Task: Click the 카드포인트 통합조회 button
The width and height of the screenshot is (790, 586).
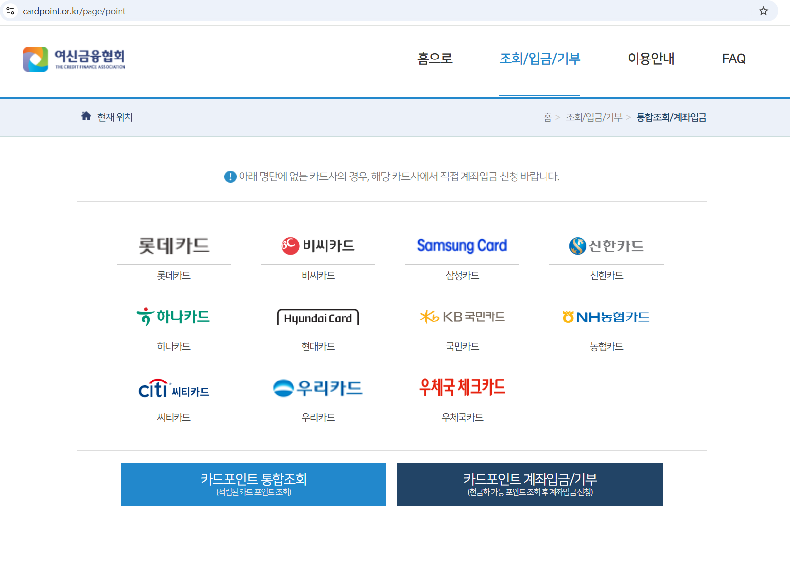Action: tap(253, 484)
